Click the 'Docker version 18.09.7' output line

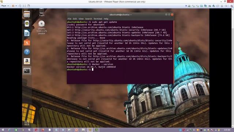tap(91, 67)
